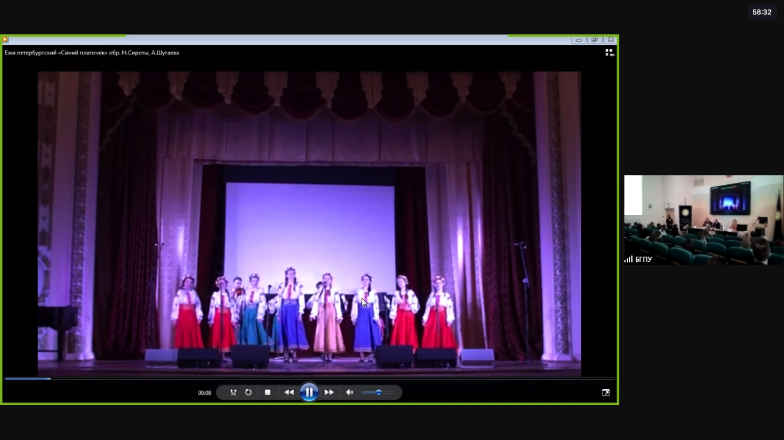784x440 pixels.
Task: Close the media player window
Action: click(x=611, y=40)
